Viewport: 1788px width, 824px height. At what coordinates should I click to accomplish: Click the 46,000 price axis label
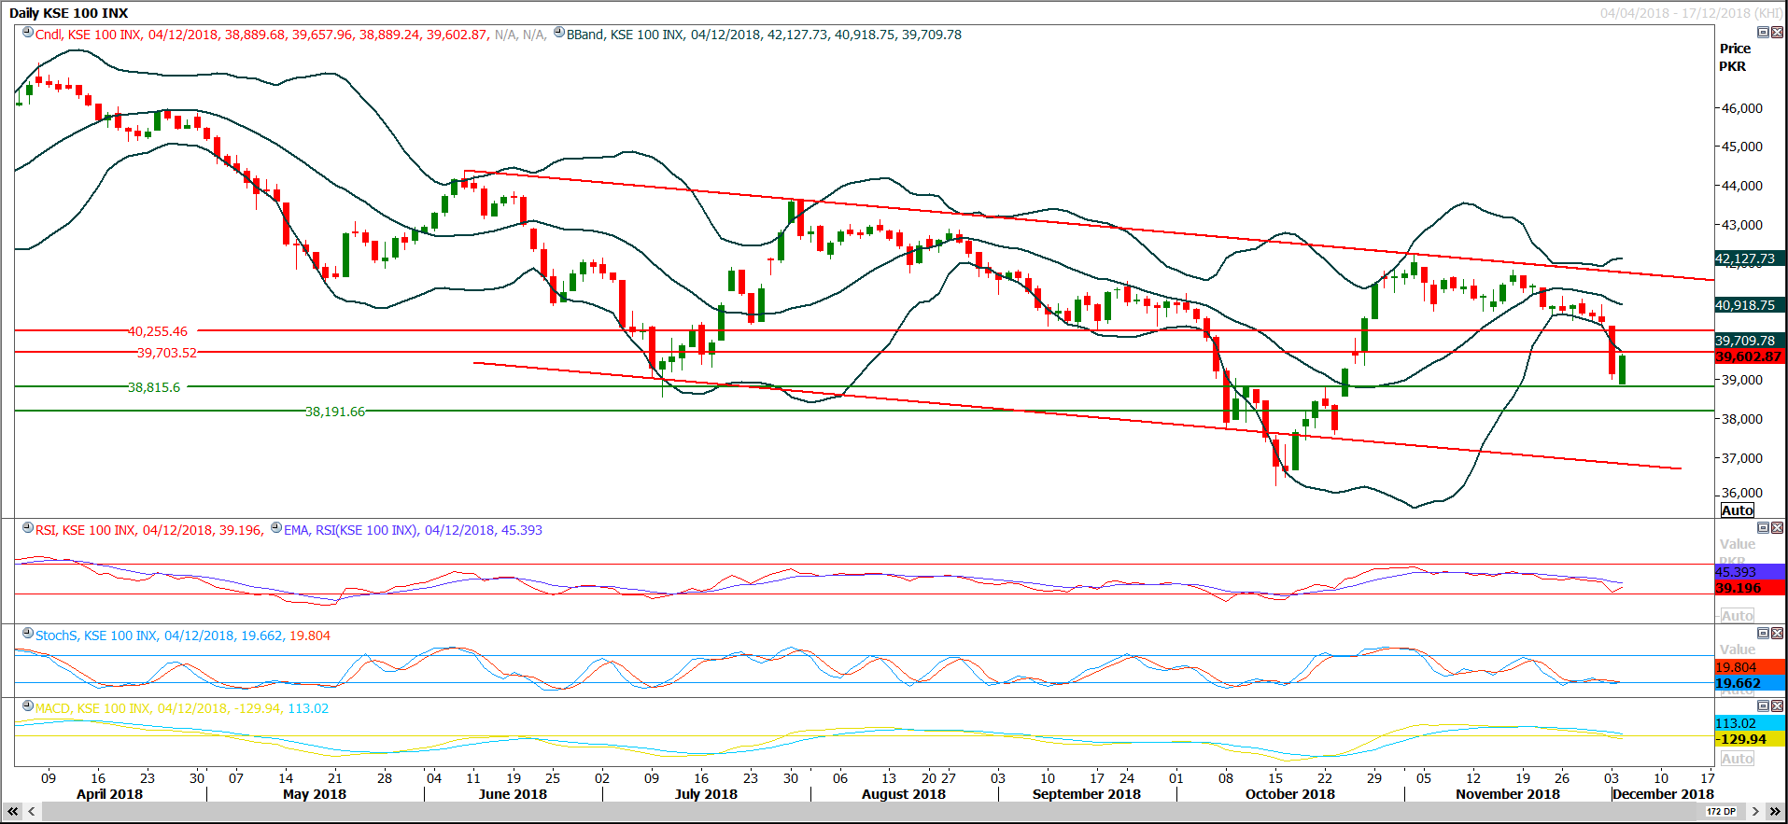point(1742,108)
